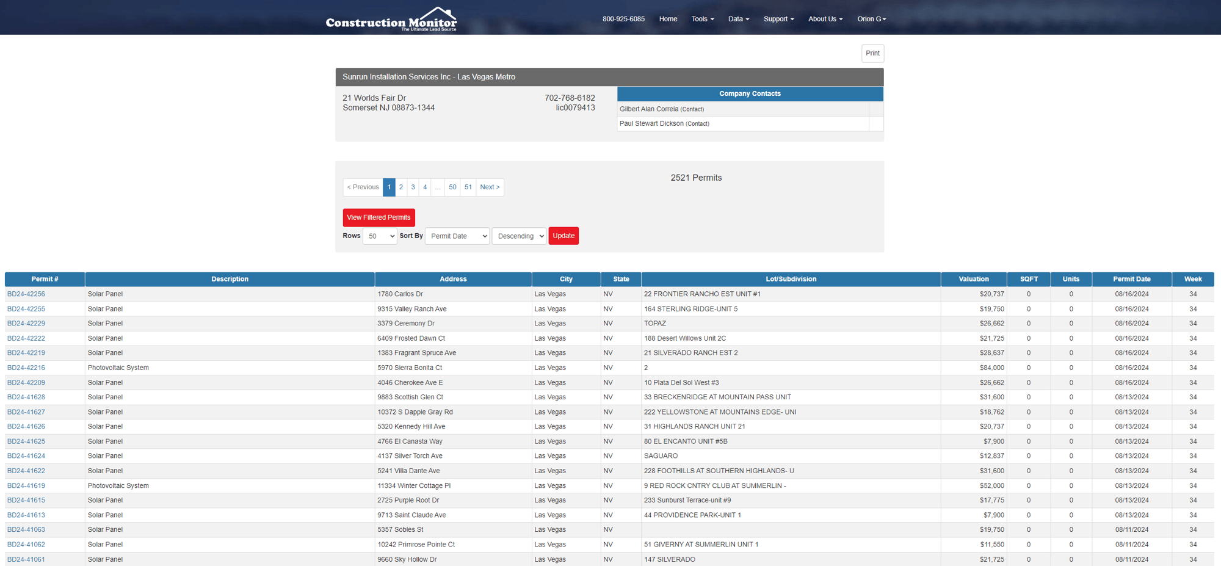Open permit BD24-41627
The width and height of the screenshot is (1221, 566).
(x=26, y=412)
